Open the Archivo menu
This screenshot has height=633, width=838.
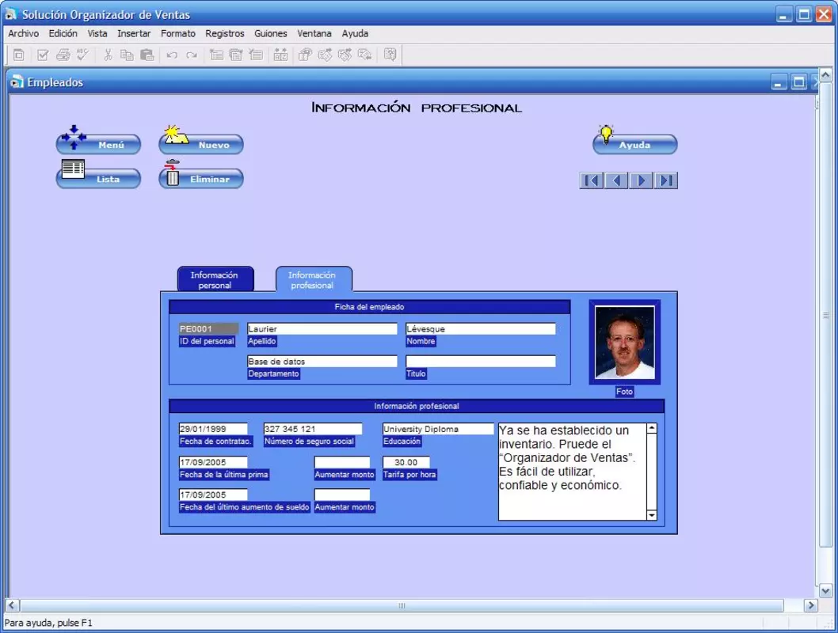point(24,33)
